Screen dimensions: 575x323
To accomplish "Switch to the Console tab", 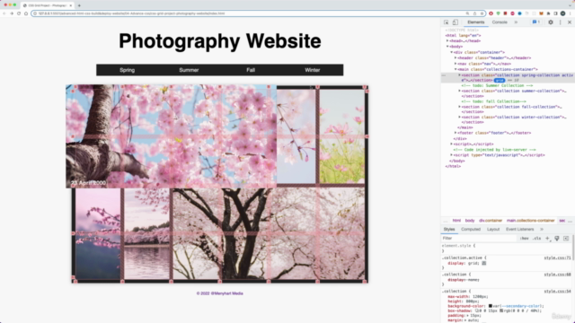I will coord(500,22).
